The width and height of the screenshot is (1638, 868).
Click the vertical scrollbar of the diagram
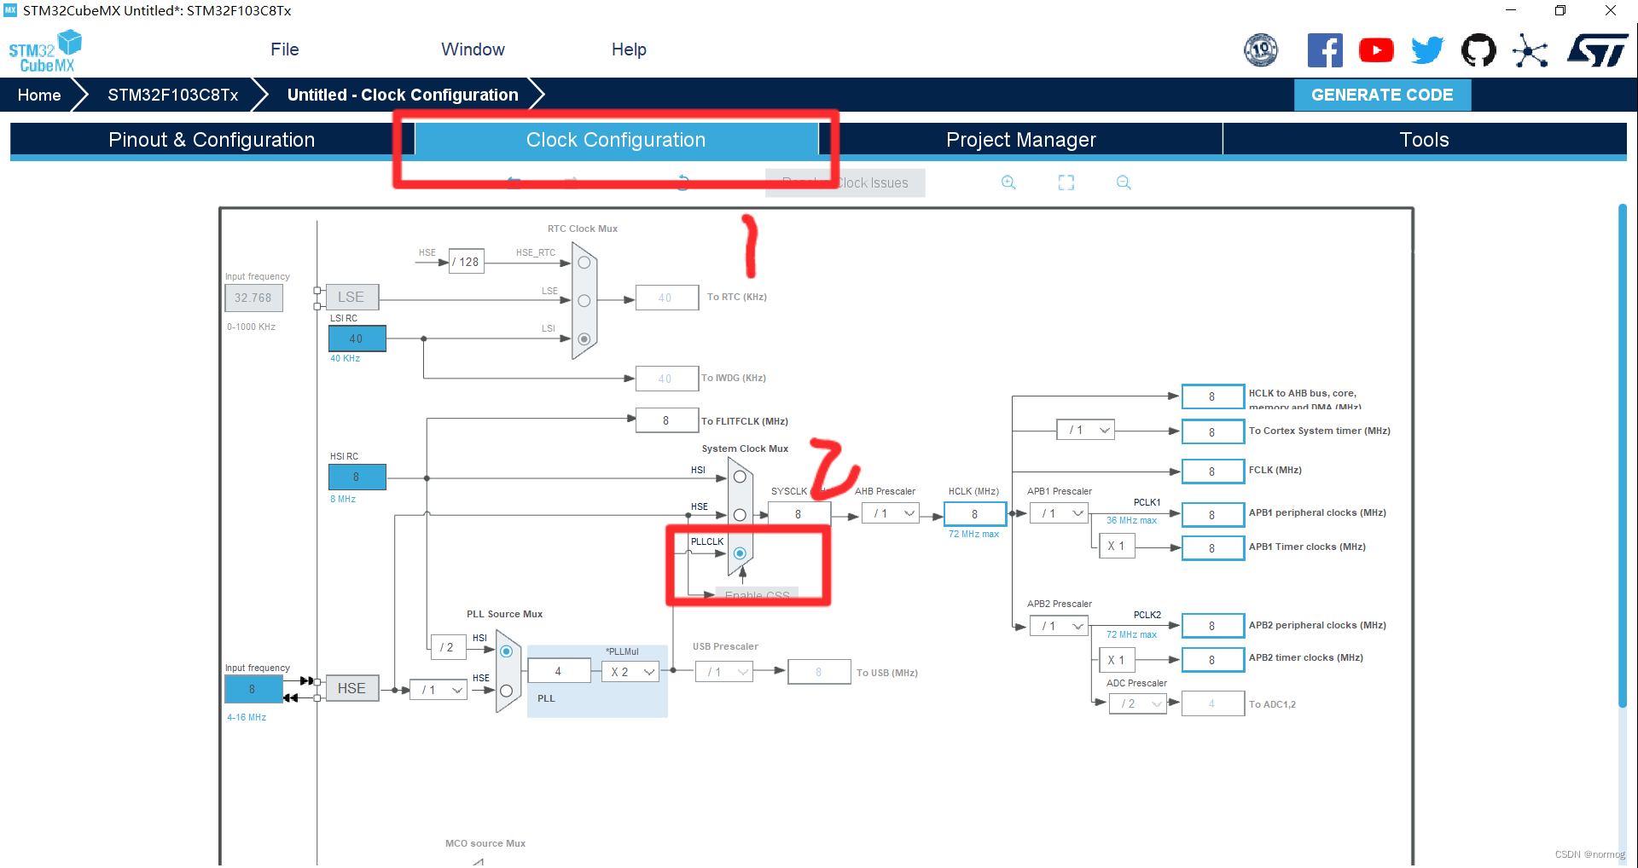1623,455
